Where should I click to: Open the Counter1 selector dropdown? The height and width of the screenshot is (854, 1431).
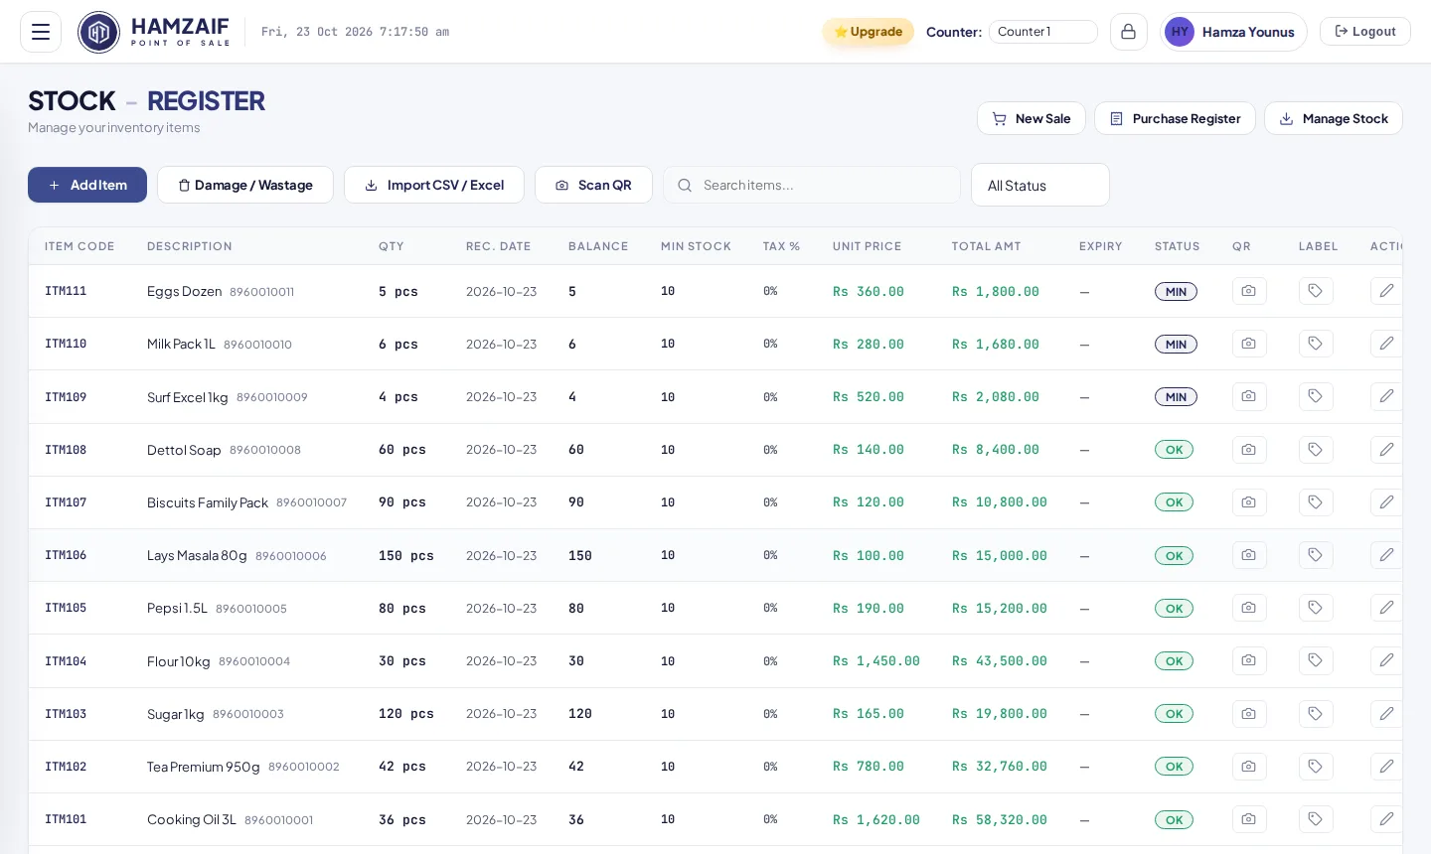[1042, 32]
